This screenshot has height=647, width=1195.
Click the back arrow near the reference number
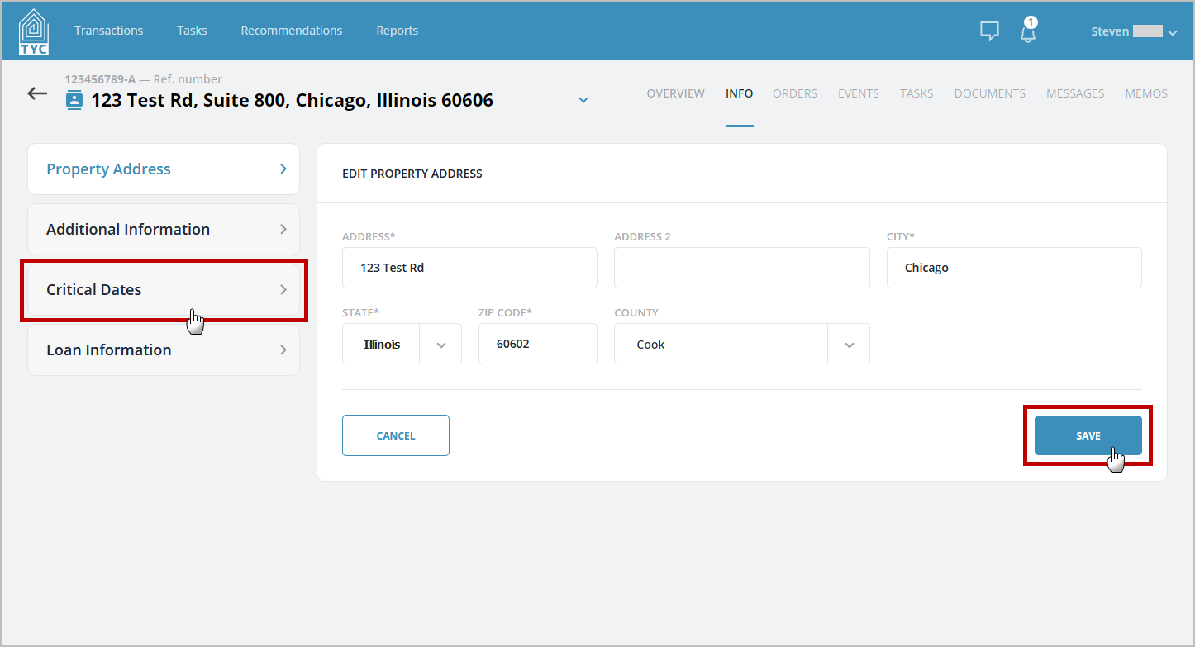(36, 93)
